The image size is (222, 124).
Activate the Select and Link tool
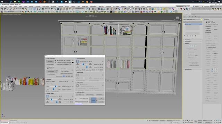click(x=8, y=9)
